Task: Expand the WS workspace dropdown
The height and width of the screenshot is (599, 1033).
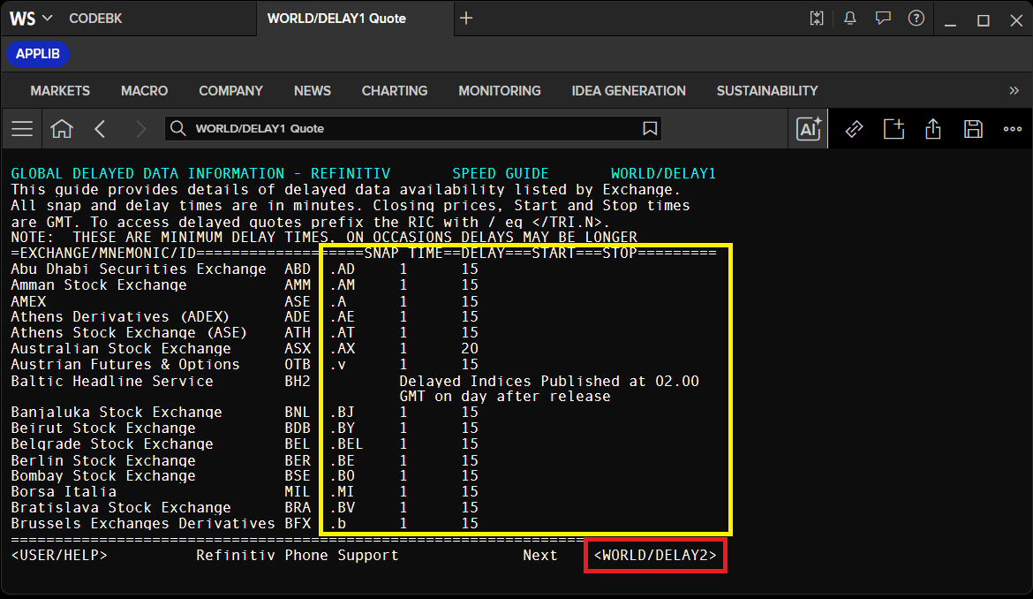Action: pos(31,19)
